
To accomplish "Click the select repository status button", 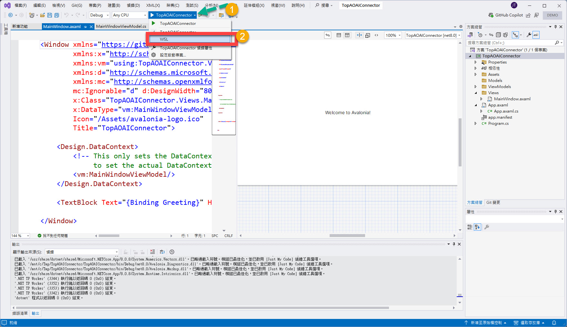I will (x=530, y=323).
